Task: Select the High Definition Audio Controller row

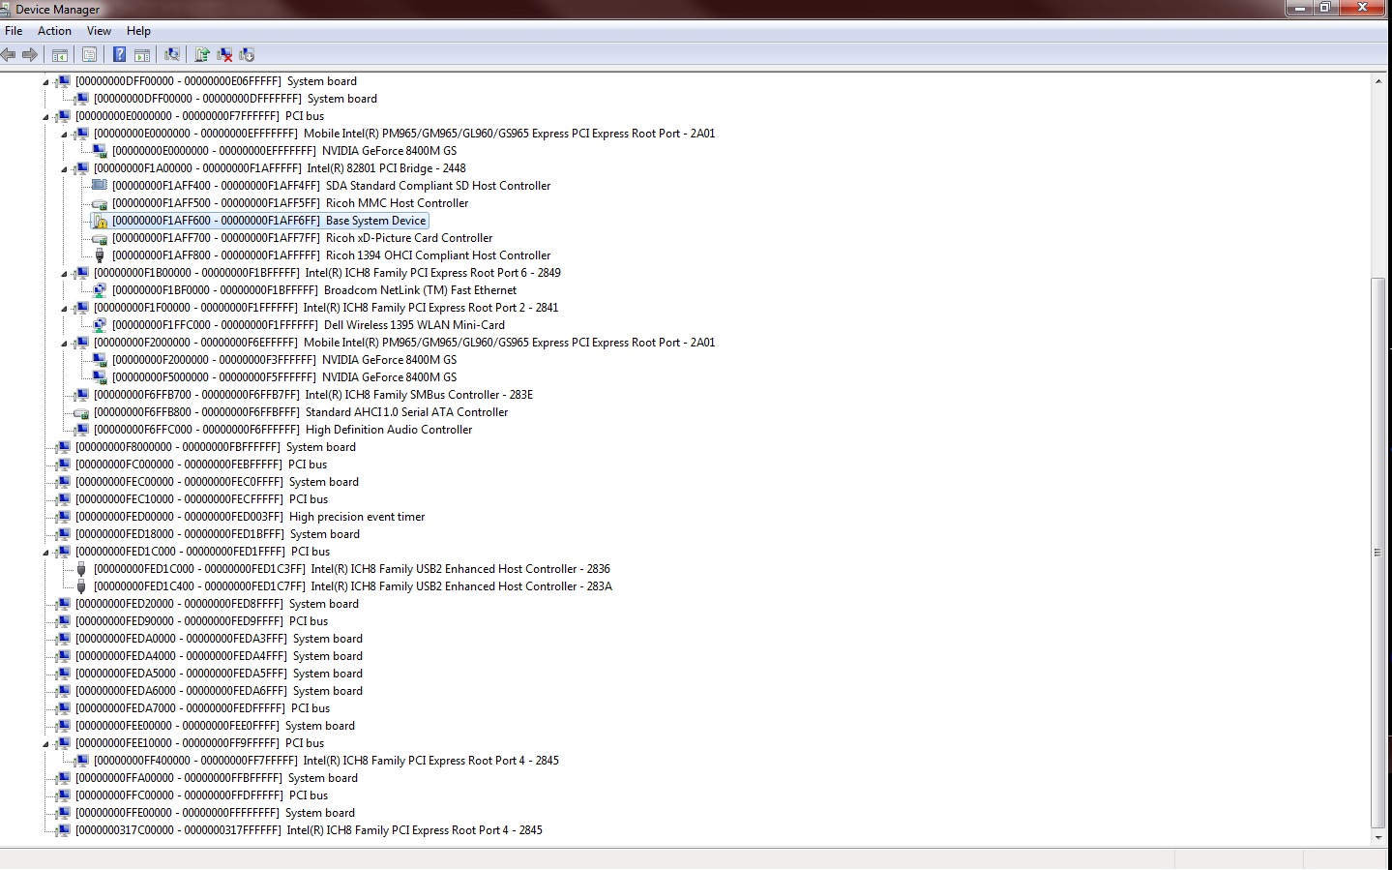Action: pyautogui.click(x=283, y=430)
